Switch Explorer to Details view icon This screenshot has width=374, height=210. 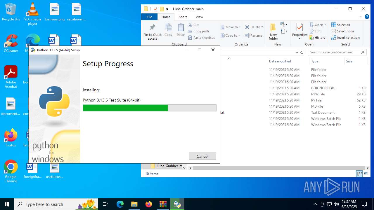359,174
